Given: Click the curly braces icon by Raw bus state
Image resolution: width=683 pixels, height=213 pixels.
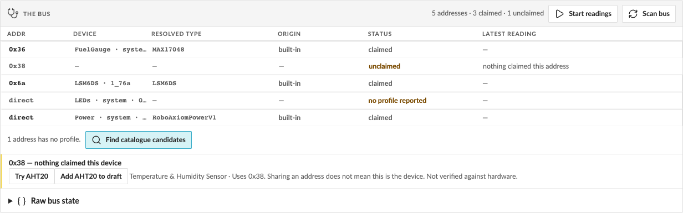Looking at the screenshot, I should pos(22,201).
